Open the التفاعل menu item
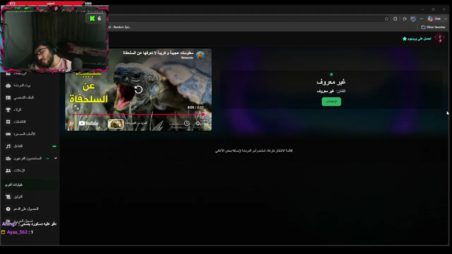 18,146
